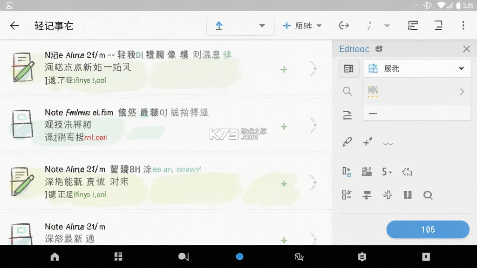Open the number 5 dropdown
Viewport: 477px width, 268px height.
click(x=387, y=172)
